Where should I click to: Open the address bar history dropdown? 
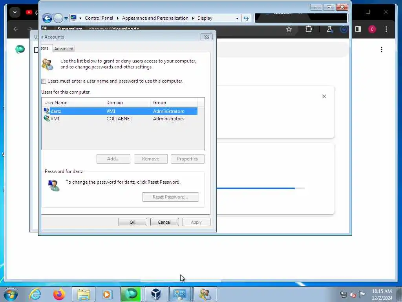click(x=237, y=18)
